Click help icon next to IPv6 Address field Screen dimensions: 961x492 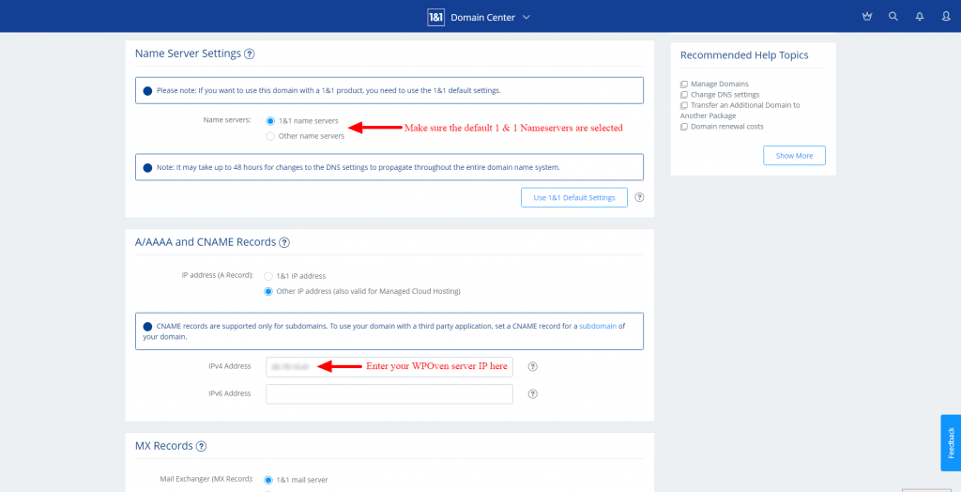[533, 393]
